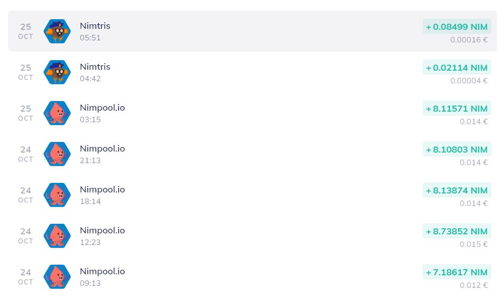Select the +7.18617 NIM amount
Viewport: 500px width, 296px height.
(457, 272)
